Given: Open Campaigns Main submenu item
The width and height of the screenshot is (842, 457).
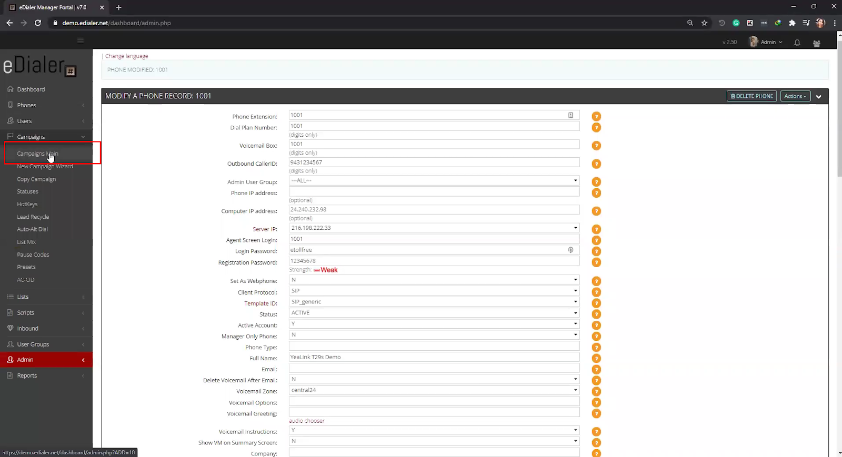Looking at the screenshot, I should (37, 154).
